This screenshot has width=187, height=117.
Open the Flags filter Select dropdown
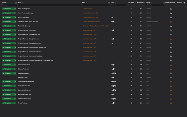click(x=118, y=5)
